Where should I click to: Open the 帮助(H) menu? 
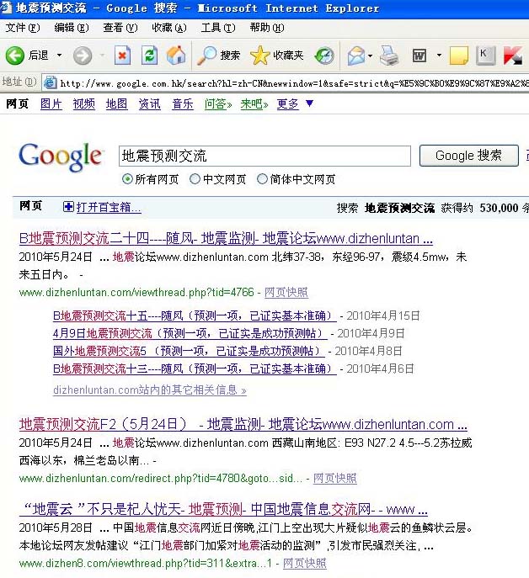click(267, 28)
